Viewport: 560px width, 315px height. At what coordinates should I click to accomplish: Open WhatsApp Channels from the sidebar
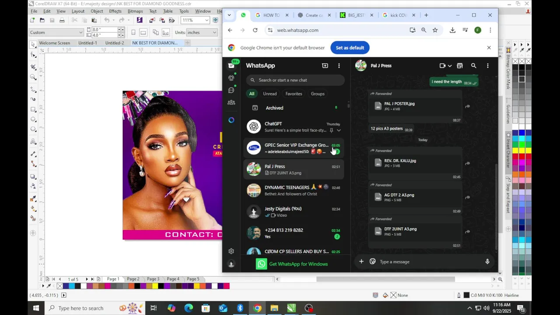pyautogui.click(x=231, y=90)
